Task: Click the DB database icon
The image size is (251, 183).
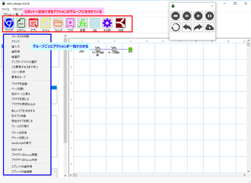Action: pos(95,23)
